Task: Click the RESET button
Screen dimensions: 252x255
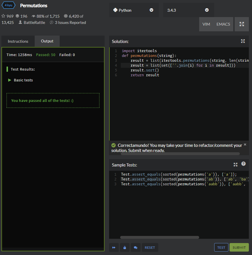Action: pyautogui.click(x=150, y=247)
